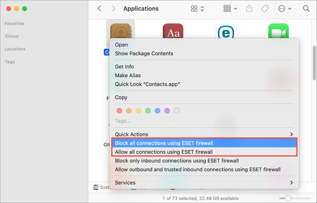317x203 pixels.
Task: Choose Quick Look "Contacts.app"
Action: click(x=204, y=84)
